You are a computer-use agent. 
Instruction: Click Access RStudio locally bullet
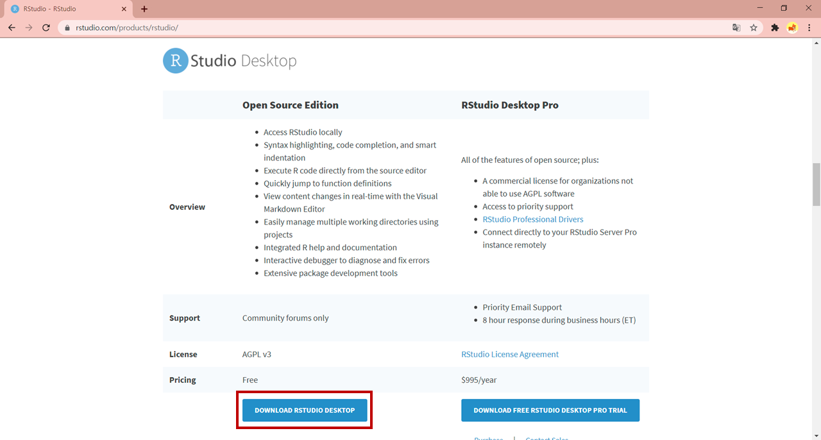coord(303,132)
